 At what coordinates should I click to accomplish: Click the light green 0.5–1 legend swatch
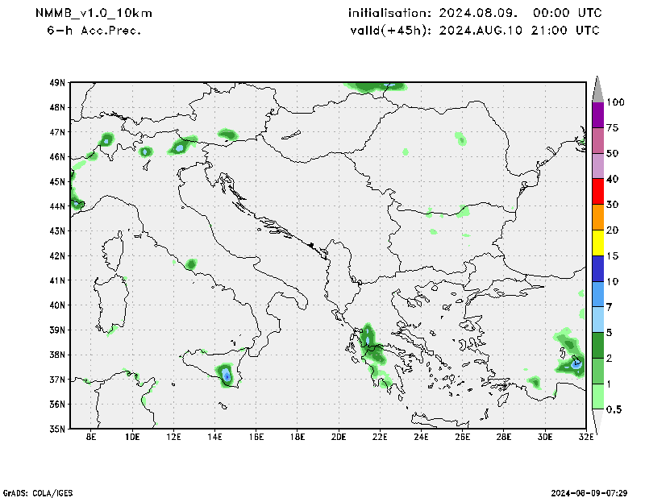(597, 396)
